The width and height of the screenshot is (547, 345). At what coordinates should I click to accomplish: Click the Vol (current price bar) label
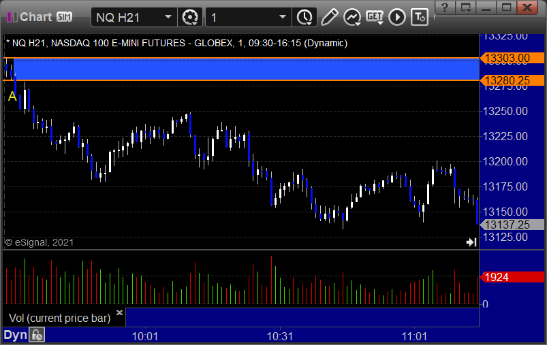60,318
